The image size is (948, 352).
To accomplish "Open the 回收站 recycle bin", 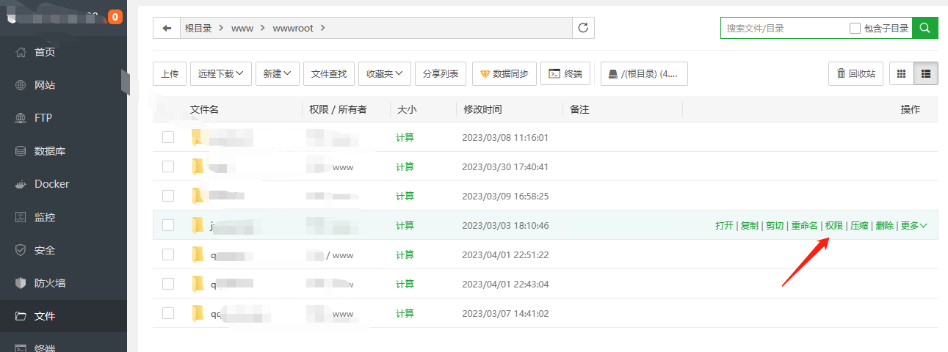I will click(x=856, y=73).
